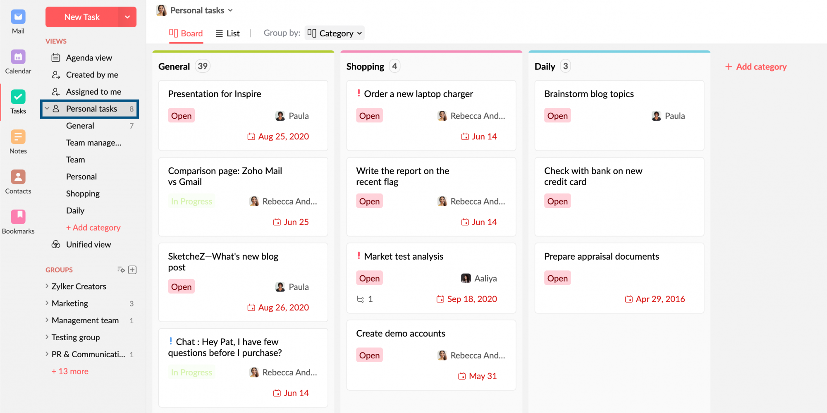The image size is (827, 413).
Task: Show 13 more groups
Action: point(69,371)
